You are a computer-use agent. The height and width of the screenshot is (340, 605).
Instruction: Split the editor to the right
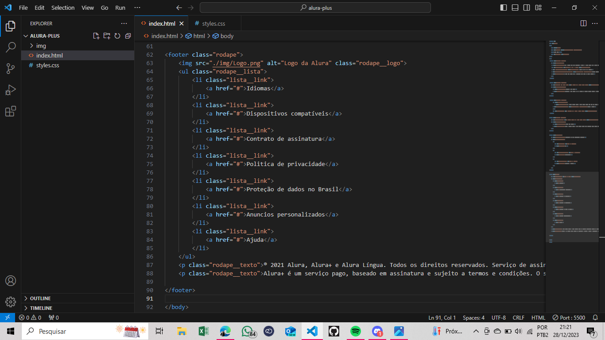point(583,23)
